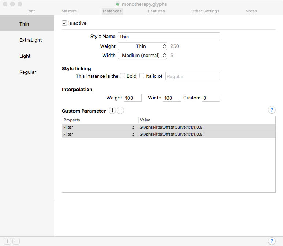Open help for Custom Parameter section
283x246 pixels.
(x=272, y=110)
